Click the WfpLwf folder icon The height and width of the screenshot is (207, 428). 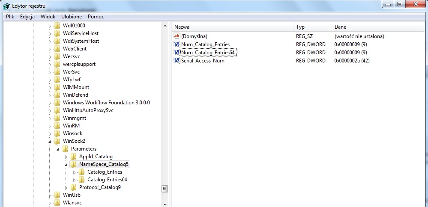pos(57,80)
